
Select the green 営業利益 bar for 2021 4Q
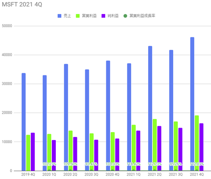click(197, 143)
